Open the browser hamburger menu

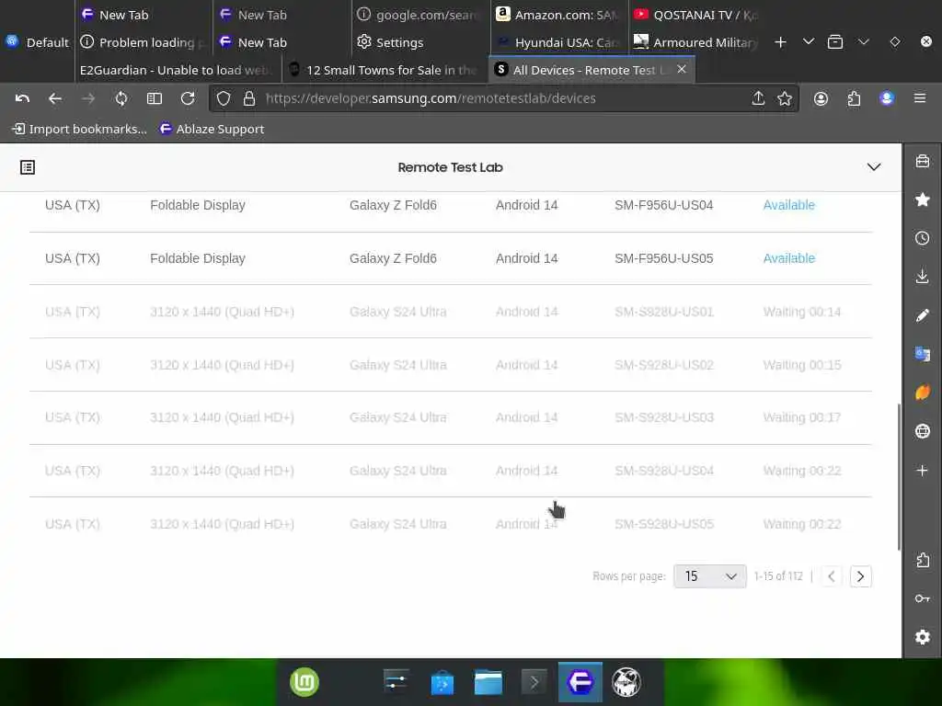[920, 97]
